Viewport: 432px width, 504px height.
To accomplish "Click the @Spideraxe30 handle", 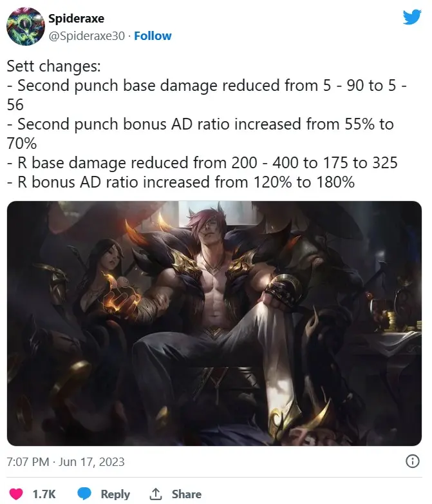I will 86,35.
